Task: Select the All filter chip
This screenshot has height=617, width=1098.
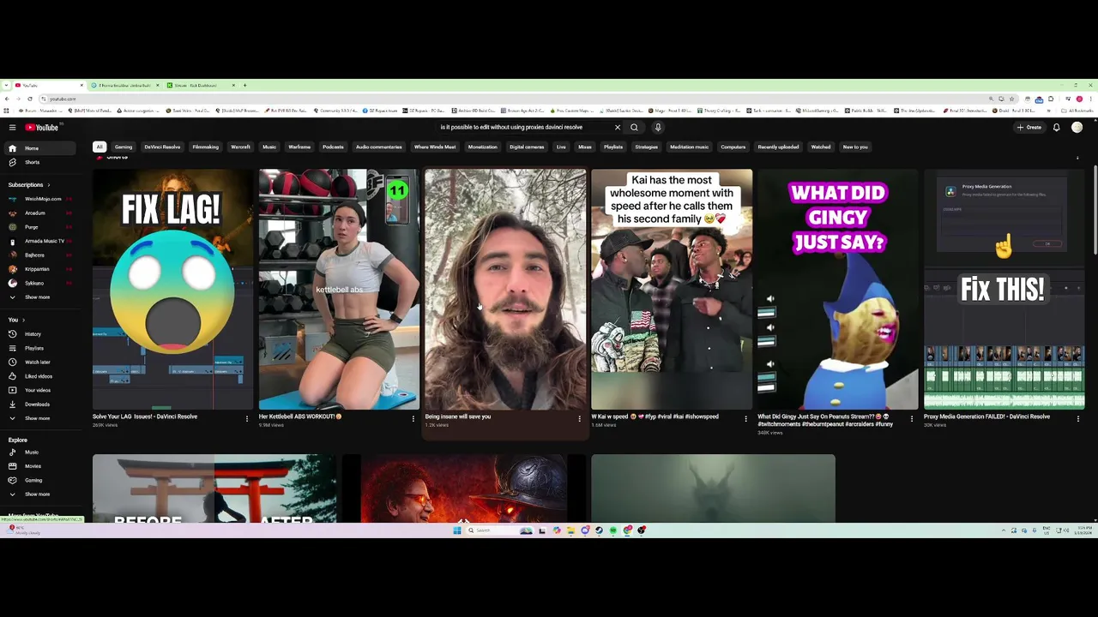Action: (x=100, y=147)
